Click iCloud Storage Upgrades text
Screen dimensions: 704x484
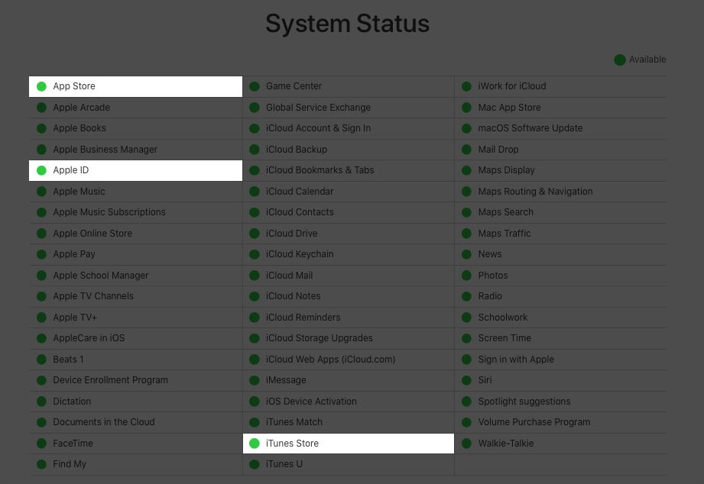tap(320, 338)
